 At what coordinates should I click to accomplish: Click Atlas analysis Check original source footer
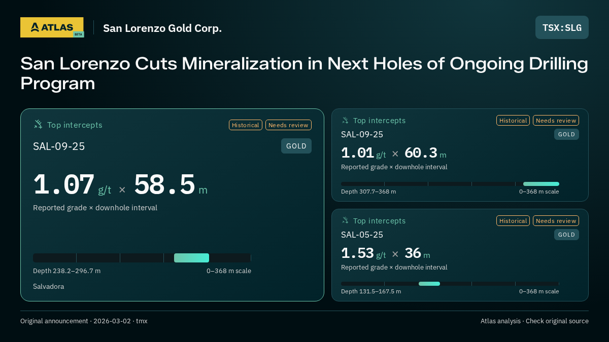coord(534,321)
